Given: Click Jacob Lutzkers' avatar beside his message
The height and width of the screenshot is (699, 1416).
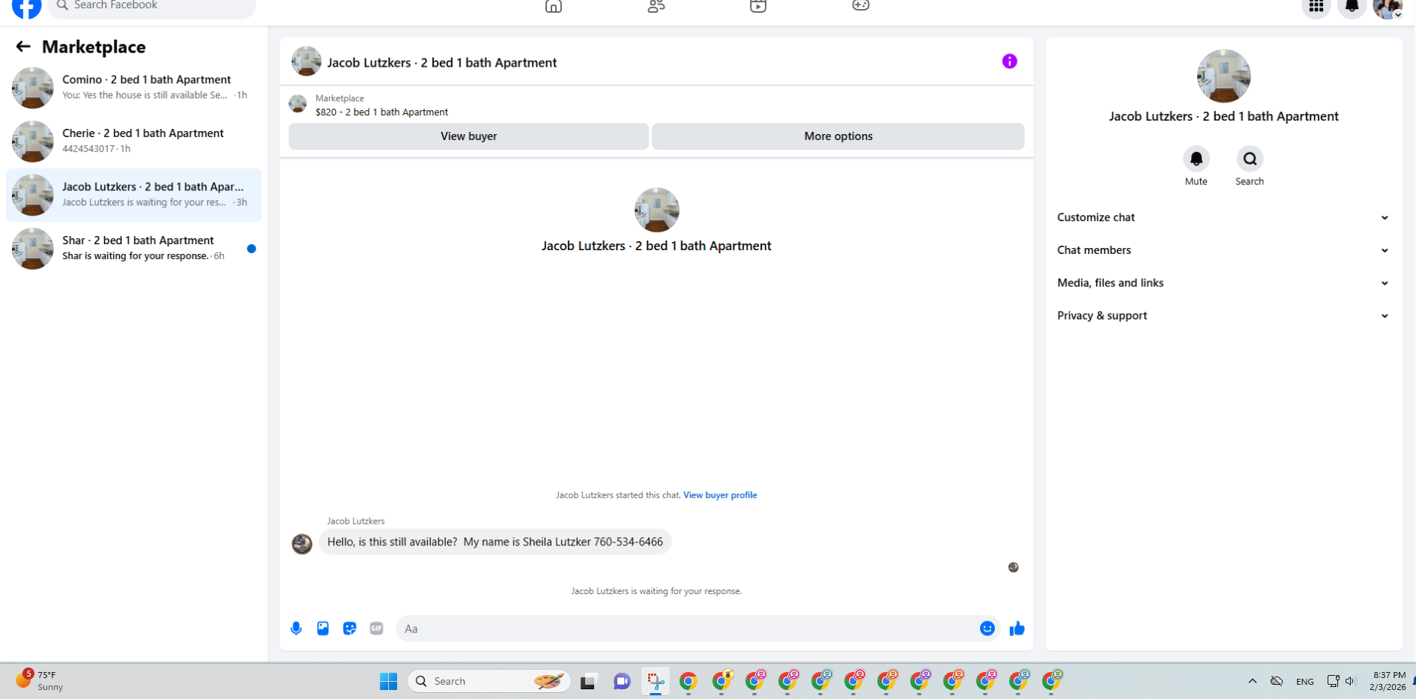Looking at the screenshot, I should coord(302,544).
